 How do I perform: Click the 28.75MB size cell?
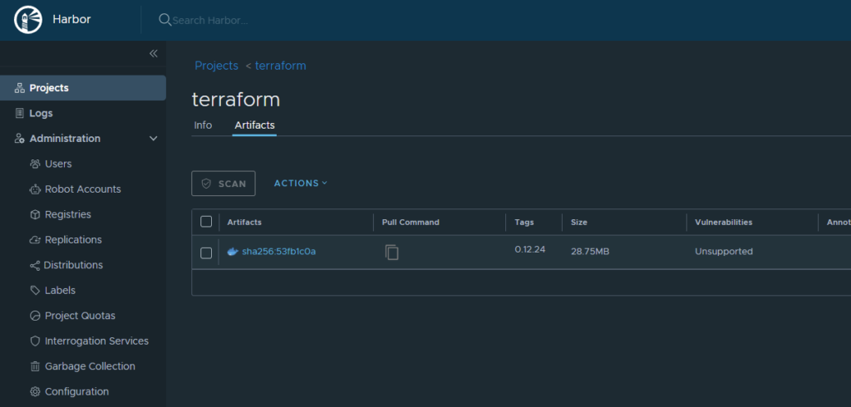(590, 252)
